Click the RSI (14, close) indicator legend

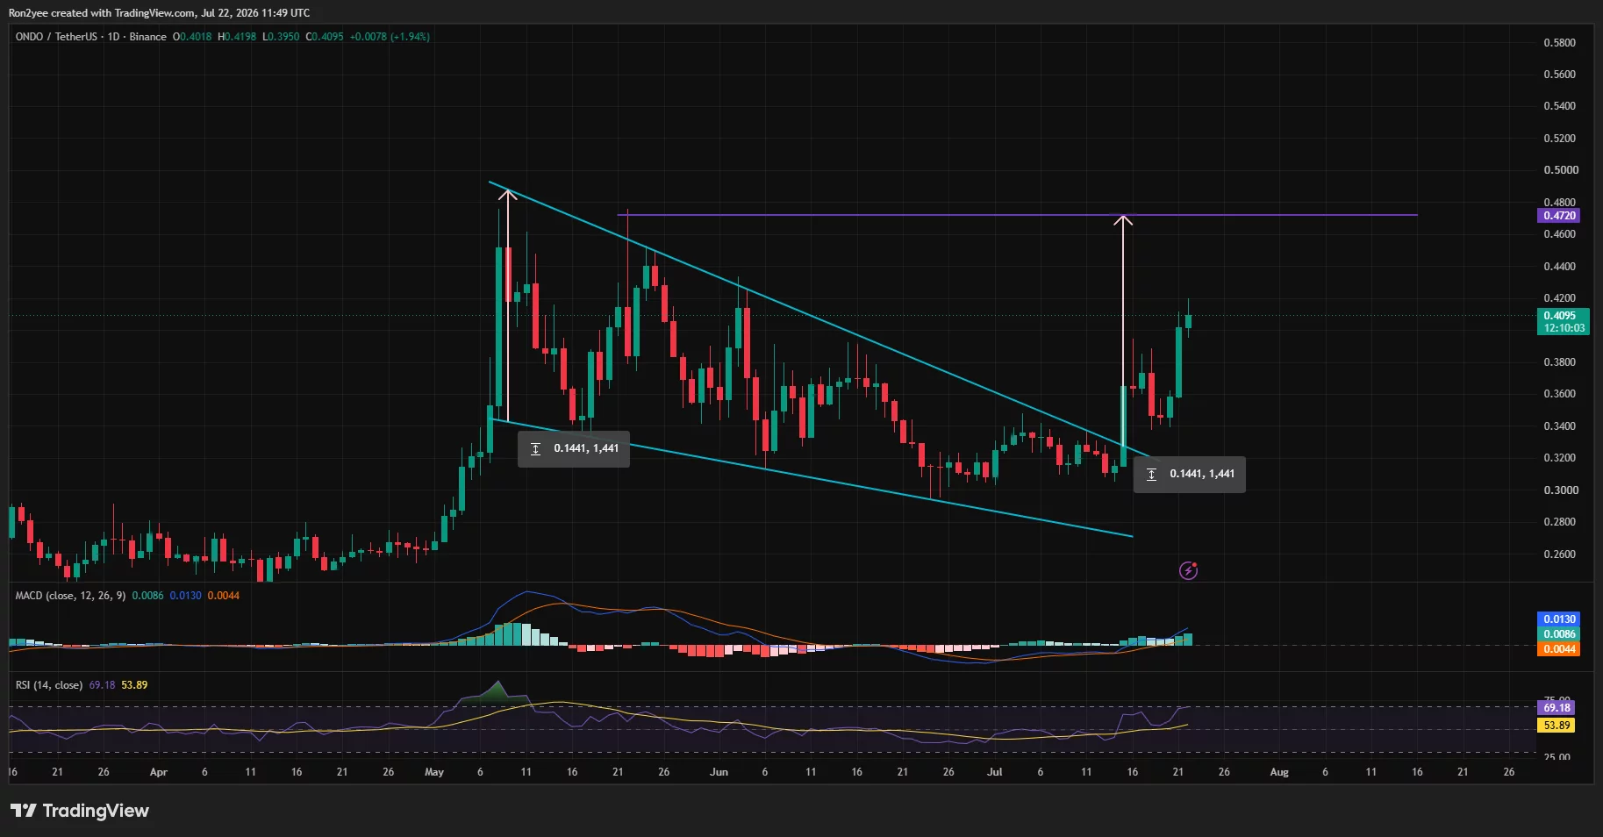coord(49,685)
